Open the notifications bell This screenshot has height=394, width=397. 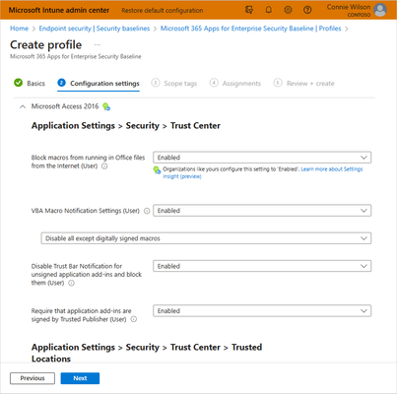(x=269, y=10)
